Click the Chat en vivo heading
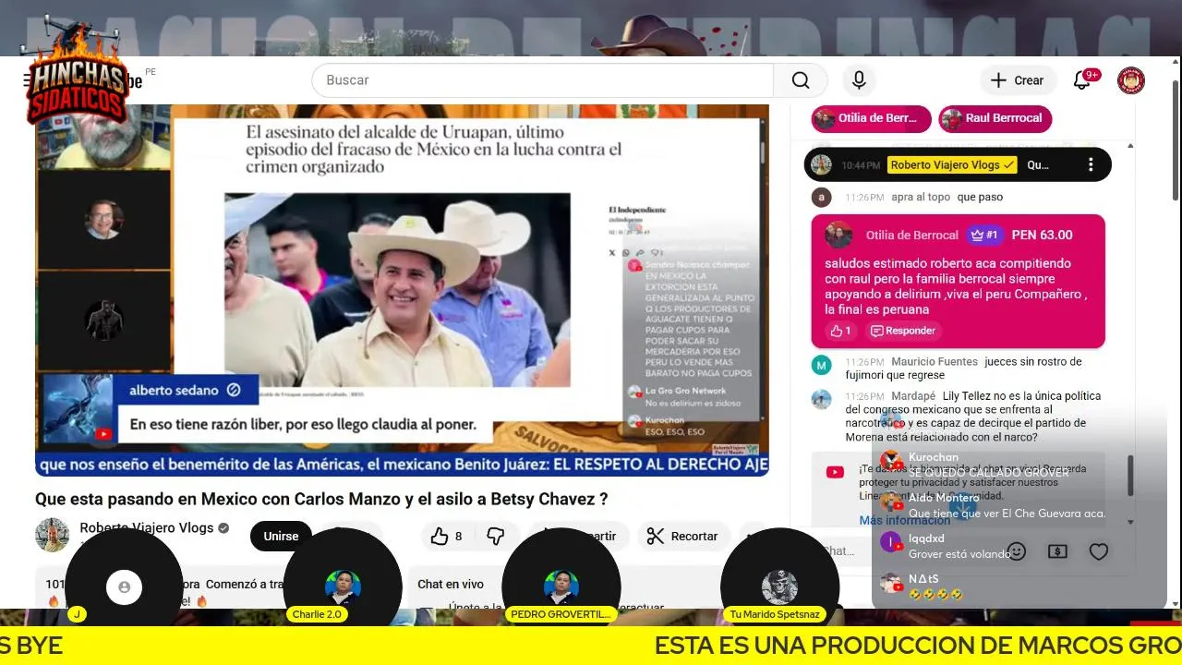The width and height of the screenshot is (1182, 665). coord(451,584)
